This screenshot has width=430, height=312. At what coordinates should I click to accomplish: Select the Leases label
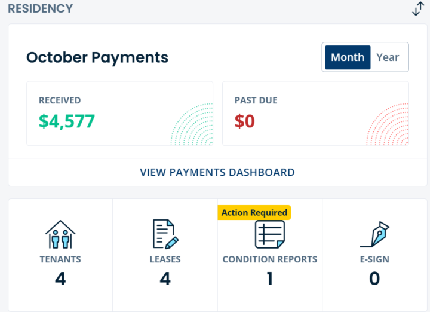pos(165,259)
